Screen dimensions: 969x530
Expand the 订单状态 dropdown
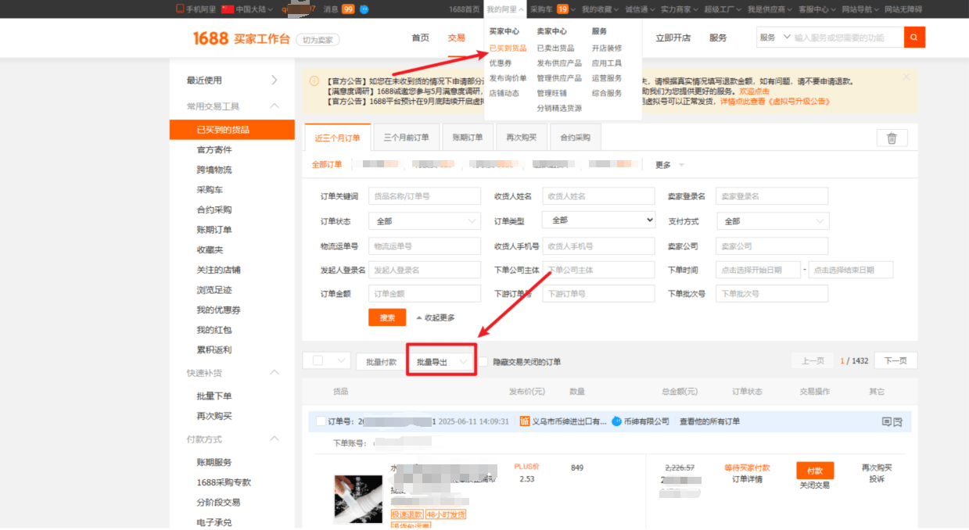click(425, 221)
